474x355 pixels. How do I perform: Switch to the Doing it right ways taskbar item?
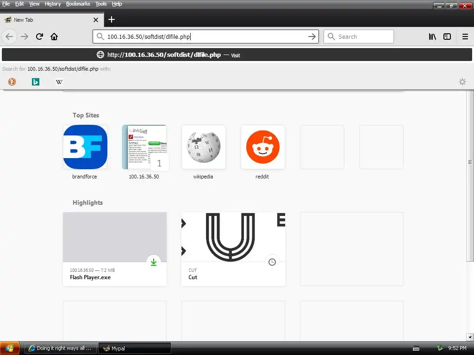click(x=60, y=348)
